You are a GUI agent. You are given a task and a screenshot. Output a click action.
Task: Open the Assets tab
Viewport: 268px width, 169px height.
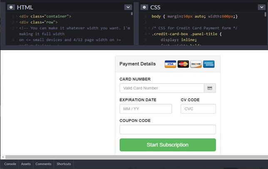pos(26,164)
